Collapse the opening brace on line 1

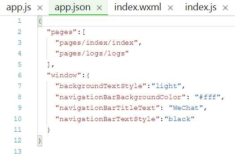tap(40, 21)
